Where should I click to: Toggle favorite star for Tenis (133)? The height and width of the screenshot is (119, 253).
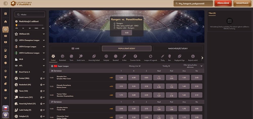coord(41,91)
